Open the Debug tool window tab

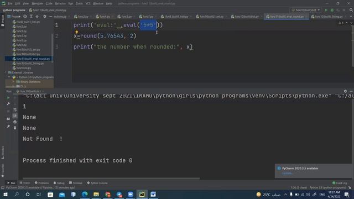pos(59,183)
